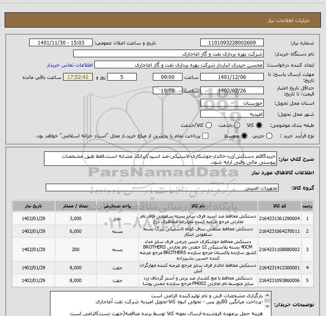The height and width of the screenshot is (316, 326).
Task: Click the شماره نیاز field 1101093228002609
Action: [x=232, y=43]
